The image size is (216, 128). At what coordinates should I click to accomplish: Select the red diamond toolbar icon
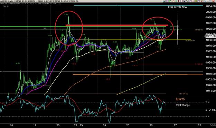tap(179, 1)
